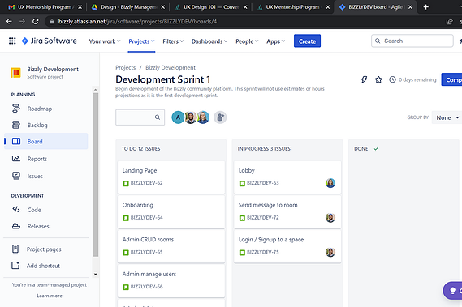
Task: Click the Bizzly Development breadcrumb link
Action: pos(171,67)
